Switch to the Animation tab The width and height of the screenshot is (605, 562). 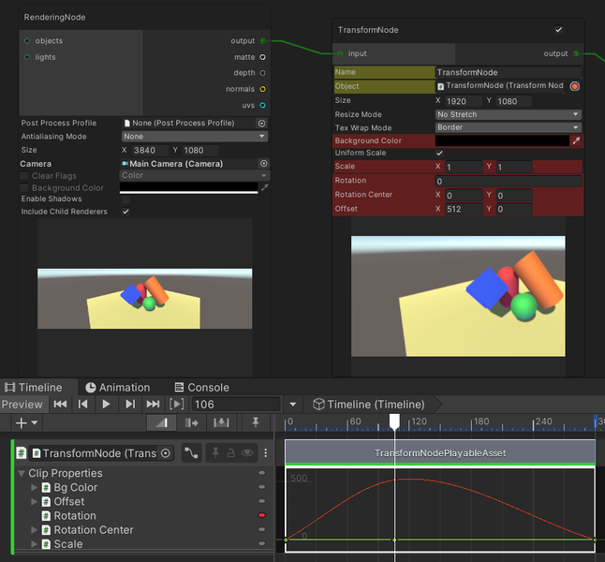(x=117, y=387)
